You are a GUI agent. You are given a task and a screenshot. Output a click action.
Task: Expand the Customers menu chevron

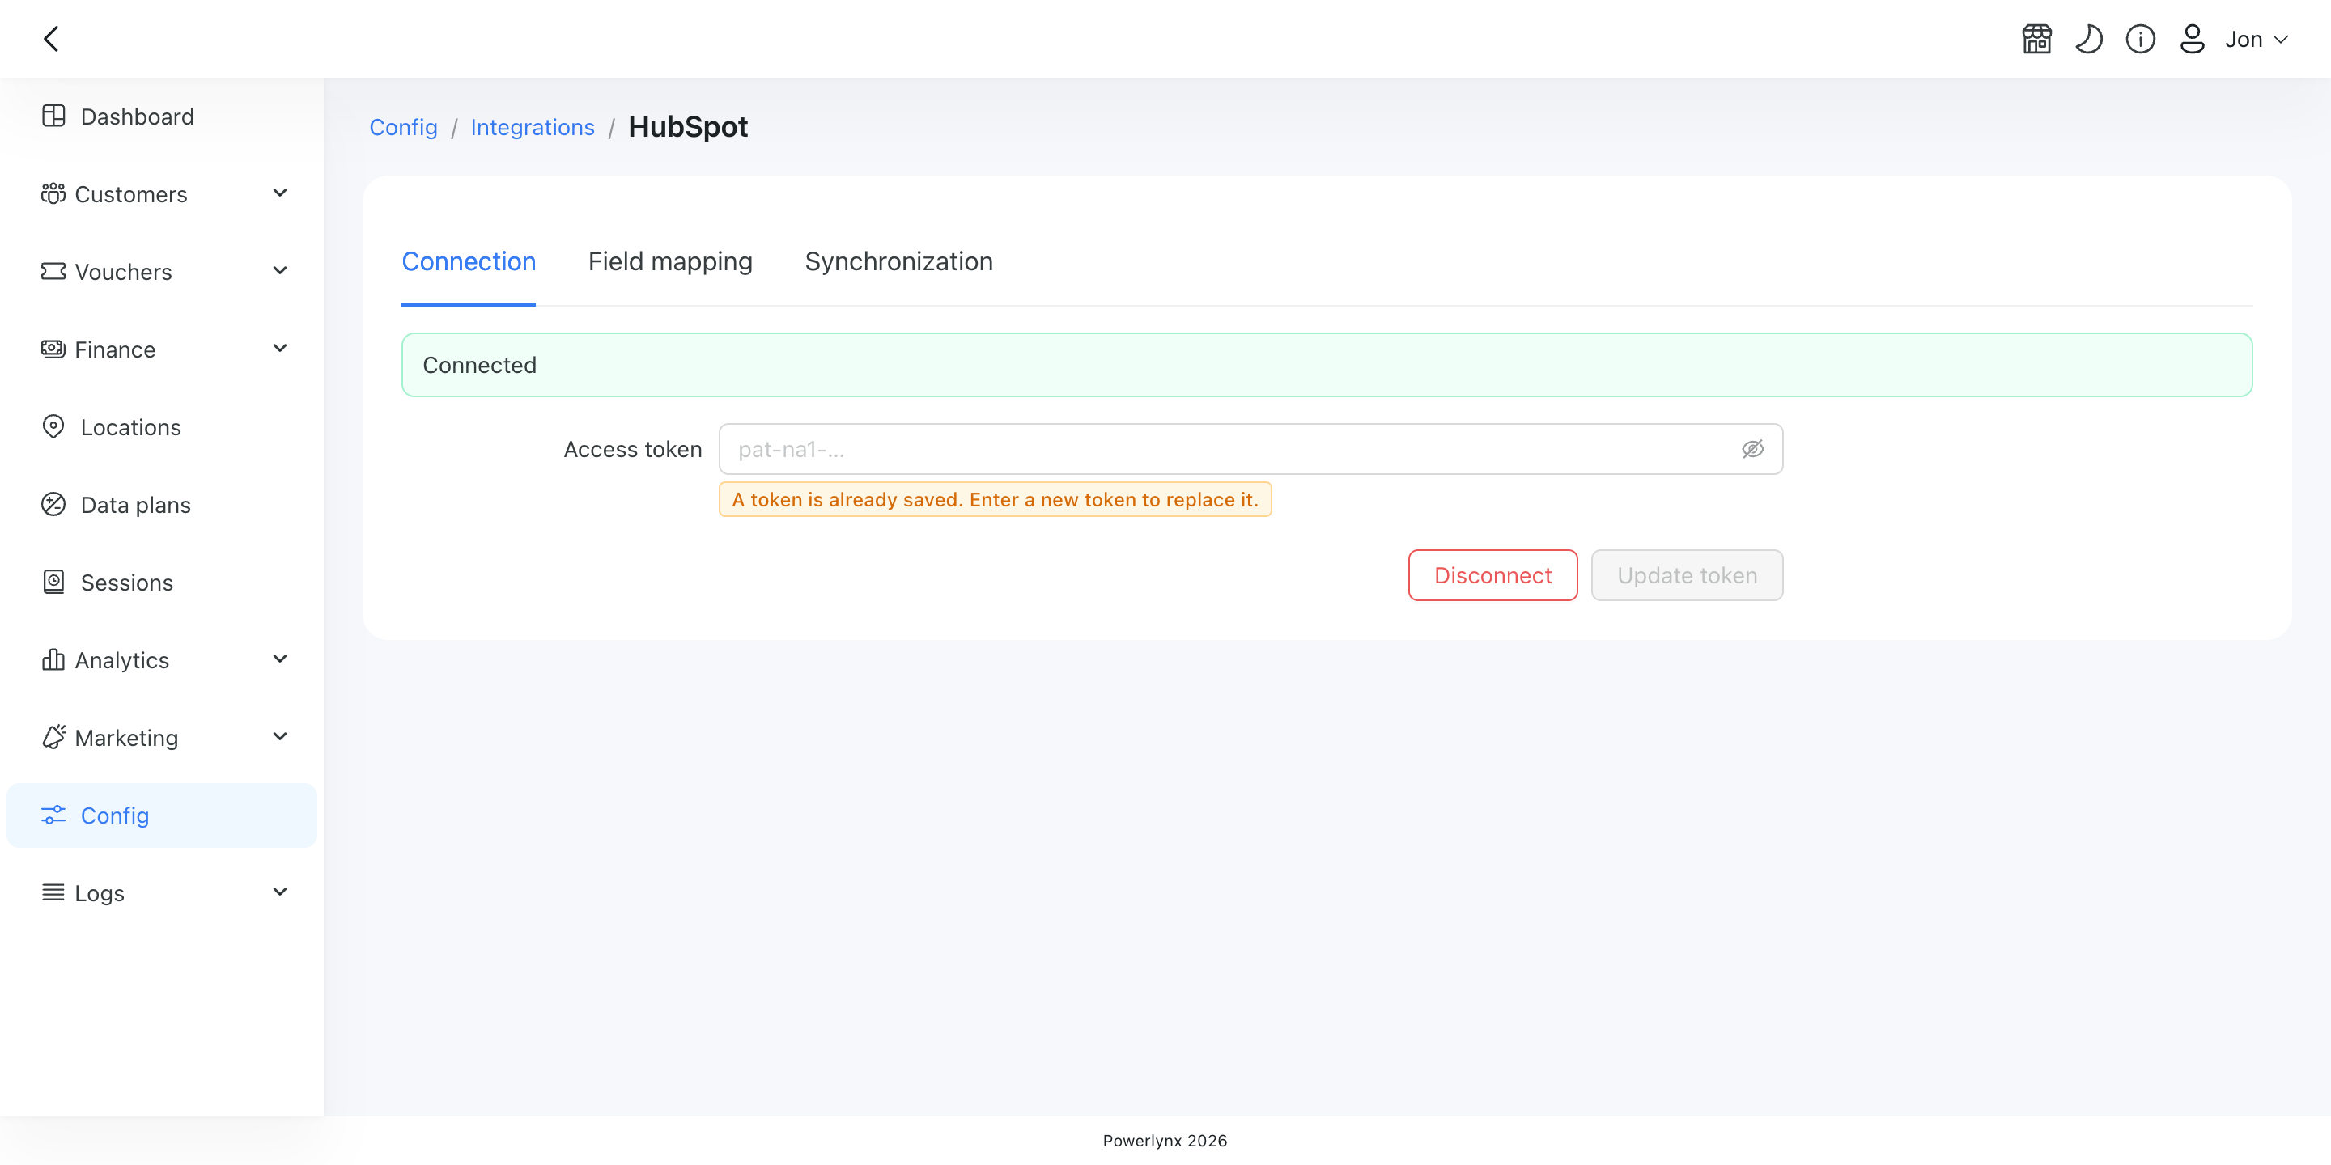[x=279, y=193]
